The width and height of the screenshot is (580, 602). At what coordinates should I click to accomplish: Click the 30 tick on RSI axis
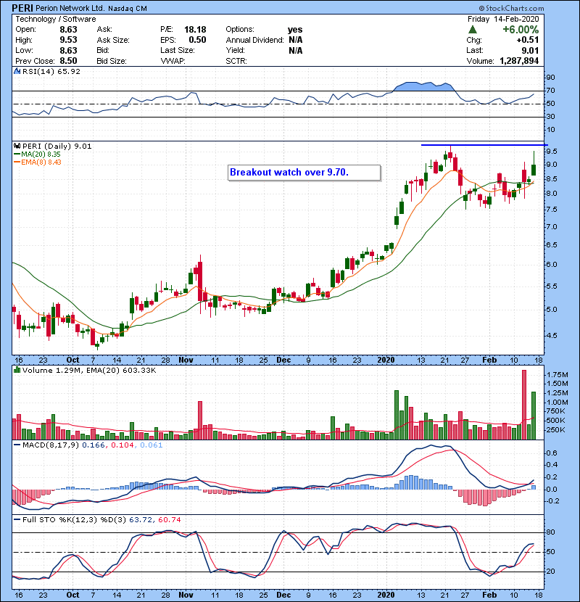[x=551, y=117]
